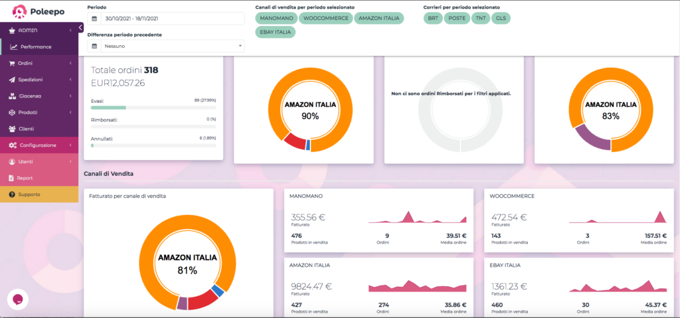Toggle the MANOMANO sales channel filter
Viewport: 680px width, 318px height.
(x=276, y=18)
